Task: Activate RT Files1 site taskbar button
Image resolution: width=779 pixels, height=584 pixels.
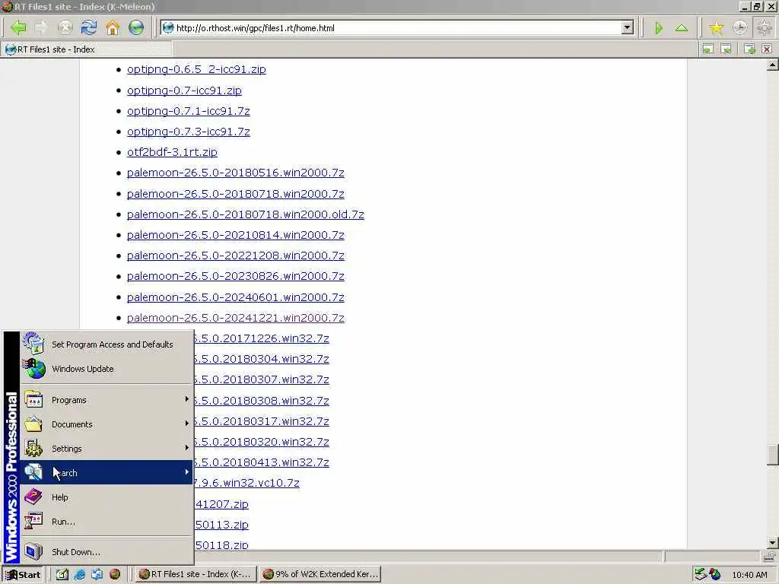Action: point(196,574)
